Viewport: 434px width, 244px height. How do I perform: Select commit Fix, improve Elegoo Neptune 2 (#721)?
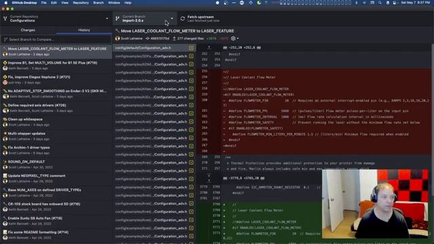(x=56, y=79)
